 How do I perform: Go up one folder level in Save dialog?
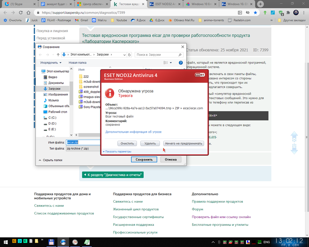click(x=58, y=55)
